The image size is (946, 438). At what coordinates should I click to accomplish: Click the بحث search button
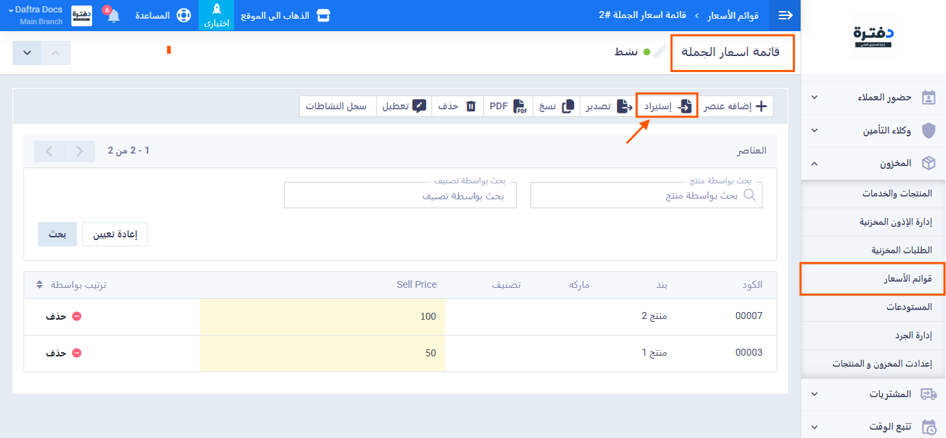tap(57, 235)
